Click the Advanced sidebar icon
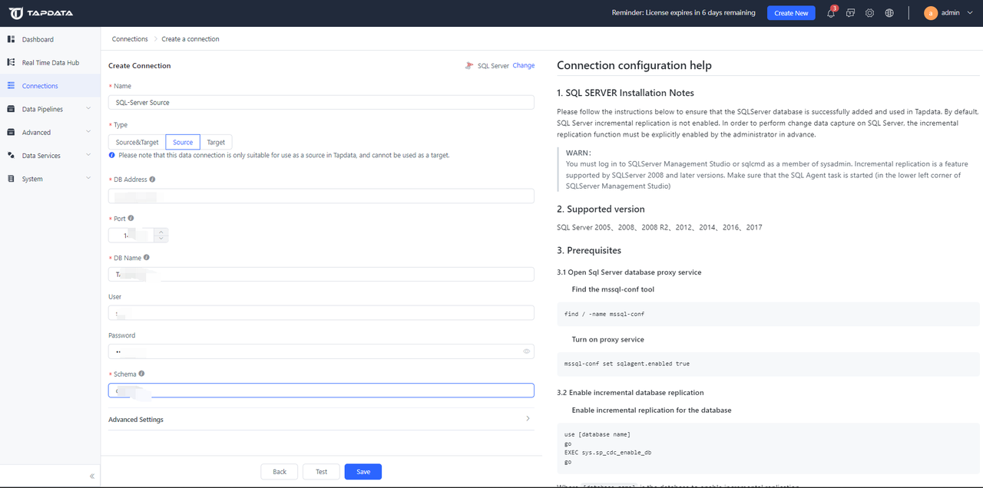Image resolution: width=983 pixels, height=488 pixels. (x=11, y=132)
